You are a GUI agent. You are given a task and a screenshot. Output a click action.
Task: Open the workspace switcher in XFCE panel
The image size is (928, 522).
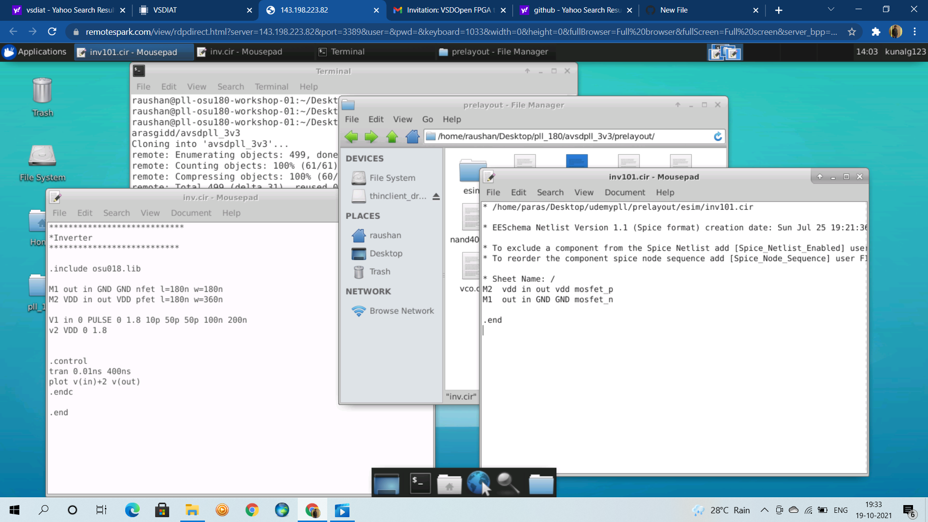(725, 52)
